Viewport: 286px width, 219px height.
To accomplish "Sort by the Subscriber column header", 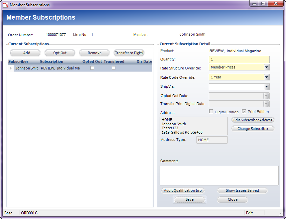I will tap(18, 61).
